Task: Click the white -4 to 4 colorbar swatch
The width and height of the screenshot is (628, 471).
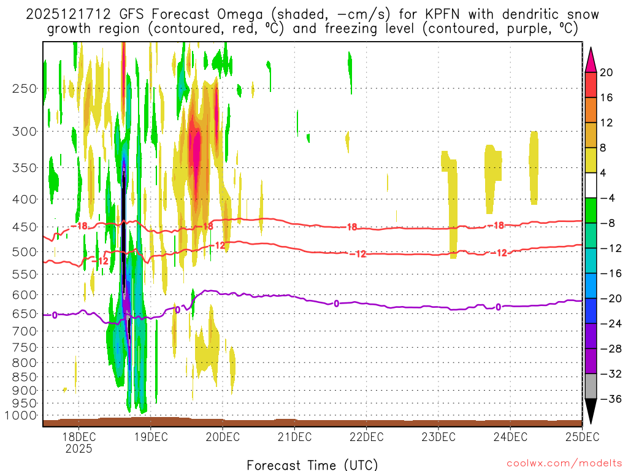Action: [x=591, y=185]
